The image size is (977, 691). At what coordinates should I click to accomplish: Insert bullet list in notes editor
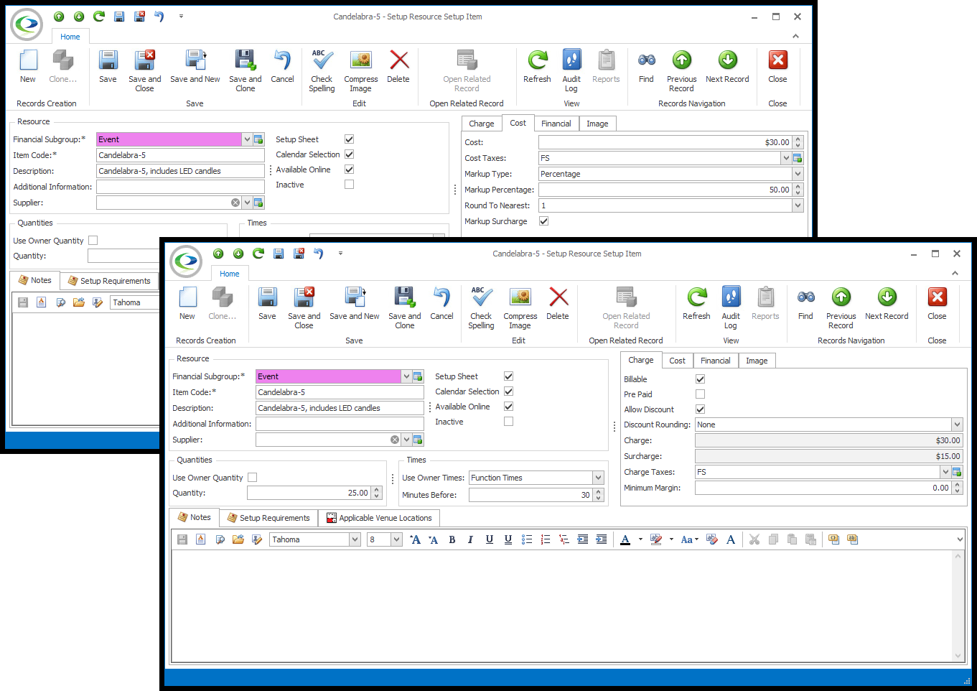pyautogui.click(x=527, y=539)
